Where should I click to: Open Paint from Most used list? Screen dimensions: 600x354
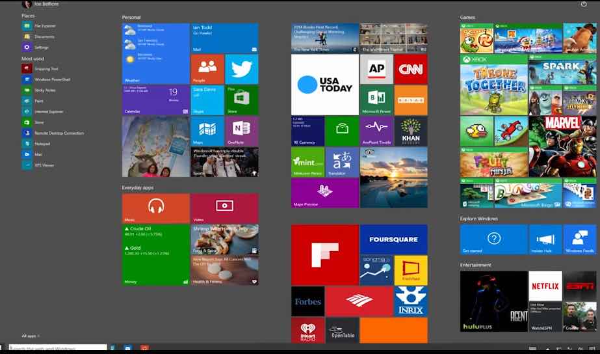(33, 101)
